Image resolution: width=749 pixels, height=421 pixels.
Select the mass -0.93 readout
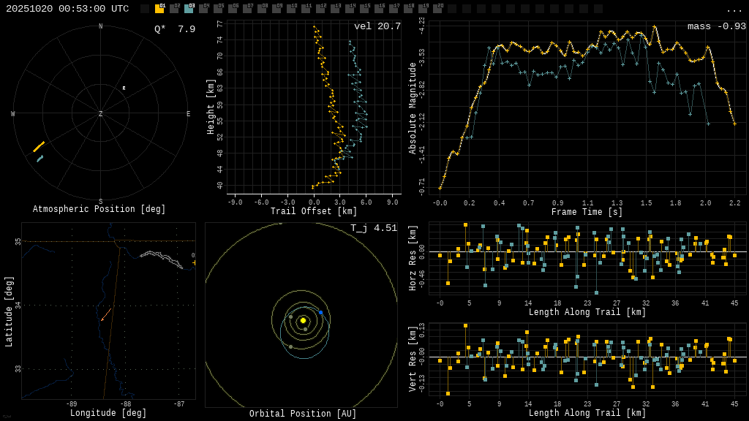coord(716,26)
